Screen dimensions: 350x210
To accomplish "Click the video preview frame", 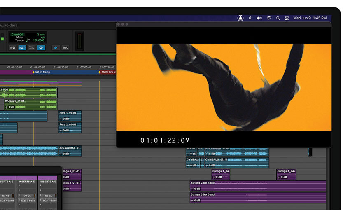I will point(224,87).
